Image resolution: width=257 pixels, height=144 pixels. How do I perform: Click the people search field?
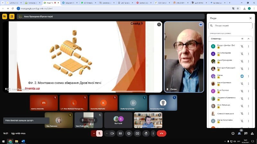pos(231,26)
